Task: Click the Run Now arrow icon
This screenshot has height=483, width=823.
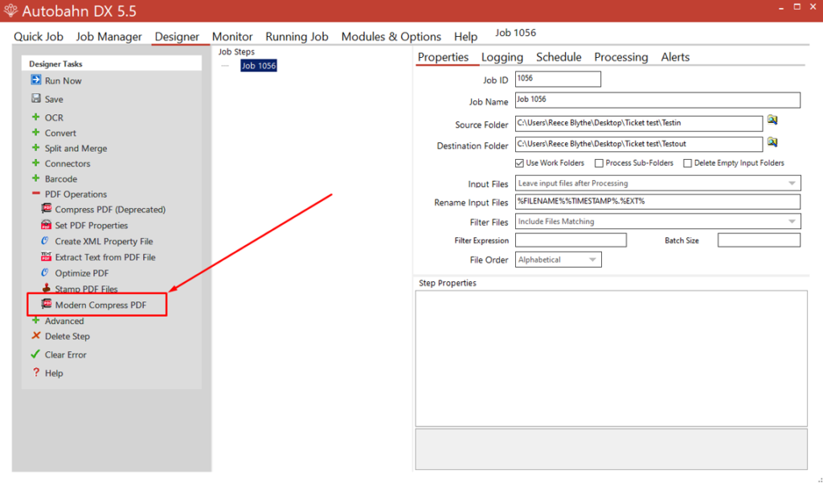Action: click(x=36, y=80)
